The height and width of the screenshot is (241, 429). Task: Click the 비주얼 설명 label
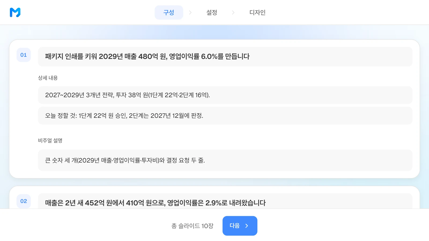coord(50,141)
